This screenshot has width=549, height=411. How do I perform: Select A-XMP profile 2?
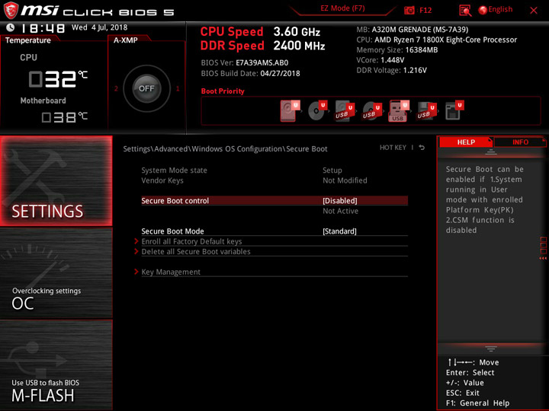click(116, 88)
